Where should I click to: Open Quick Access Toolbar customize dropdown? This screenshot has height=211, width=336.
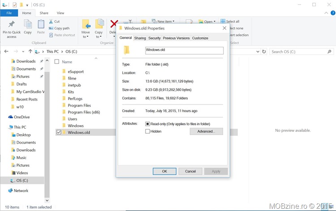click(27, 5)
